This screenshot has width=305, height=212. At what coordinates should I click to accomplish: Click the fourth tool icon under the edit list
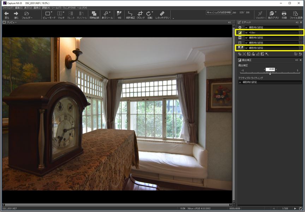point(253,54)
